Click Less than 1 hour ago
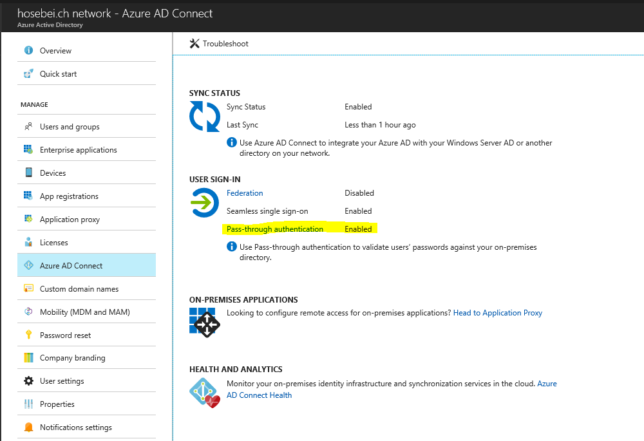Image resolution: width=644 pixels, height=441 pixels. point(380,124)
